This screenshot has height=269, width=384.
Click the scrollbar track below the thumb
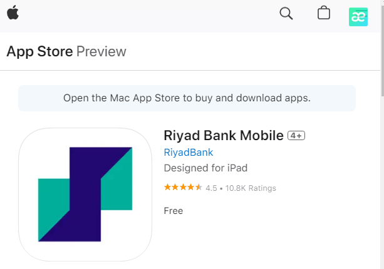coord(382,182)
